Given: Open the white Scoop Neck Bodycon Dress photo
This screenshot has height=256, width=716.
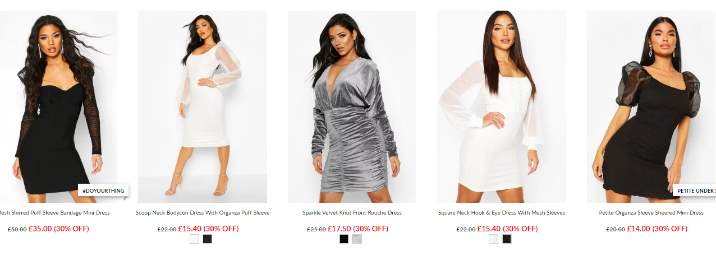Looking at the screenshot, I should pyautogui.click(x=203, y=106).
